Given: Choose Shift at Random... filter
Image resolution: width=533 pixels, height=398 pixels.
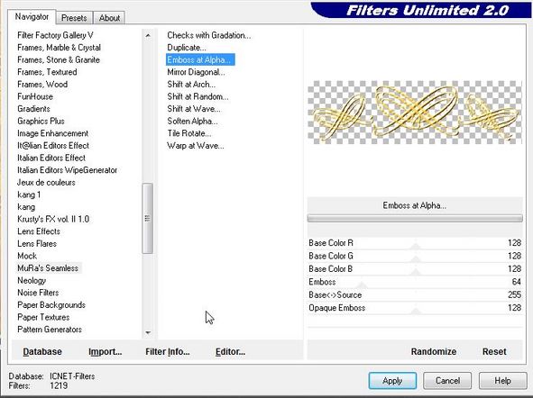Looking at the screenshot, I should [198, 96].
